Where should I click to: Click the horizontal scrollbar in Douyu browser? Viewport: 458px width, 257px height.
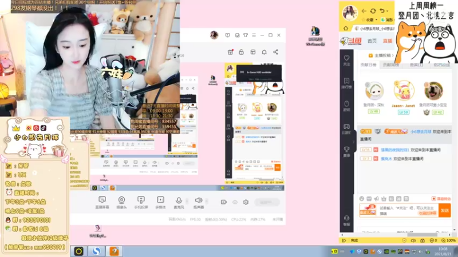pyautogui.click(x=422, y=235)
